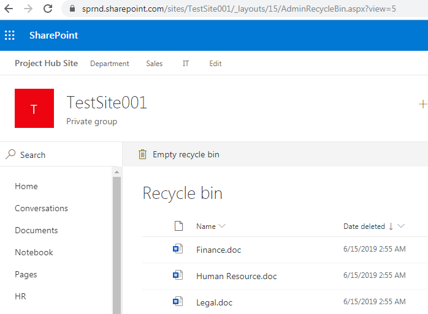The height and width of the screenshot is (314, 428).
Task: Click the browser back arrow
Action: [9, 9]
